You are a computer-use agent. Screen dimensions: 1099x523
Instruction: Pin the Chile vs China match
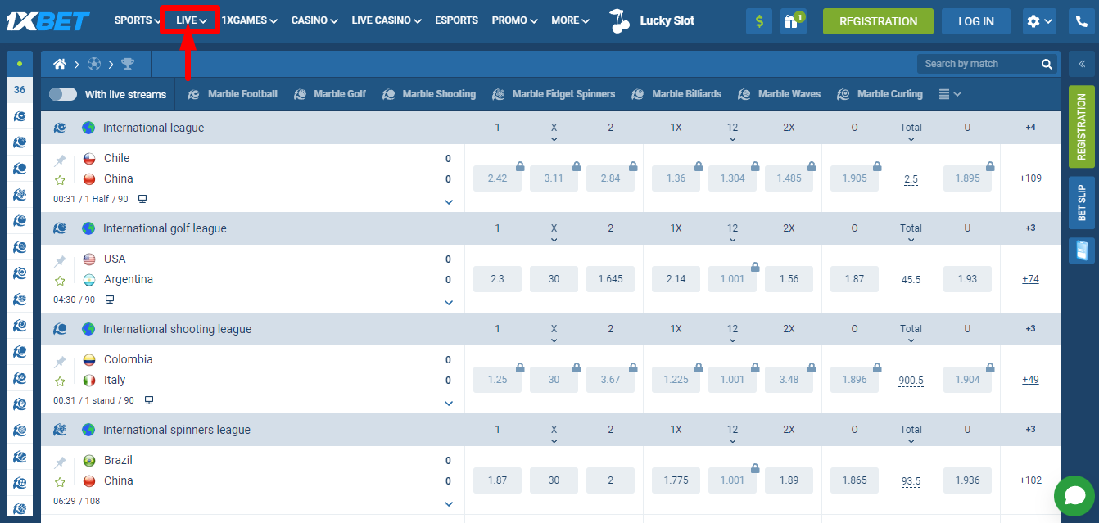60,160
